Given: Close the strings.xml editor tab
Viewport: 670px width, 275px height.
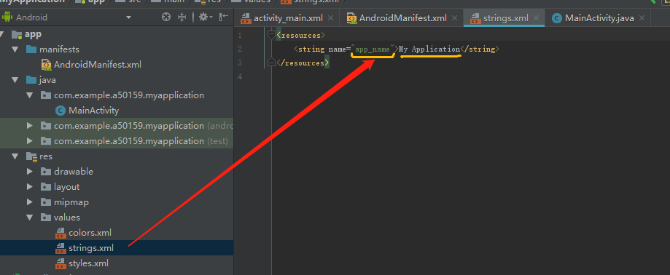Looking at the screenshot, I should pos(537,18).
